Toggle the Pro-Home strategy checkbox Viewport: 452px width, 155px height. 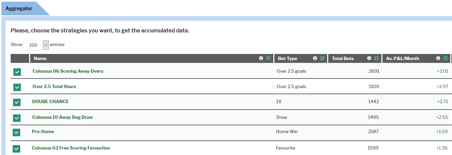[x=17, y=132]
